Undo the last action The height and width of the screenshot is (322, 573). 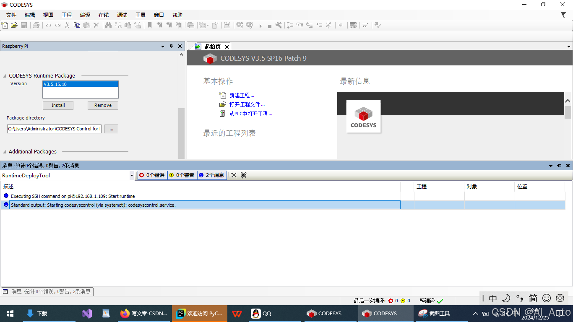(48, 25)
